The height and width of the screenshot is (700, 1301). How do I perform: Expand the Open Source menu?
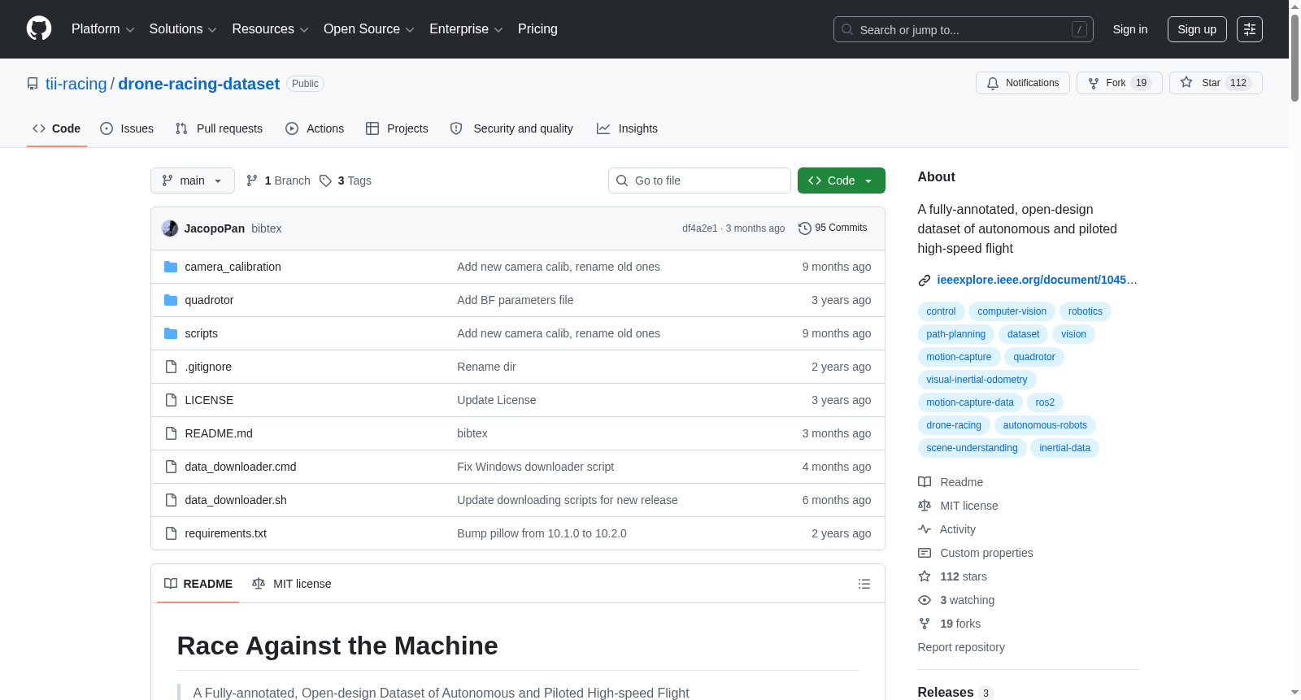click(369, 29)
